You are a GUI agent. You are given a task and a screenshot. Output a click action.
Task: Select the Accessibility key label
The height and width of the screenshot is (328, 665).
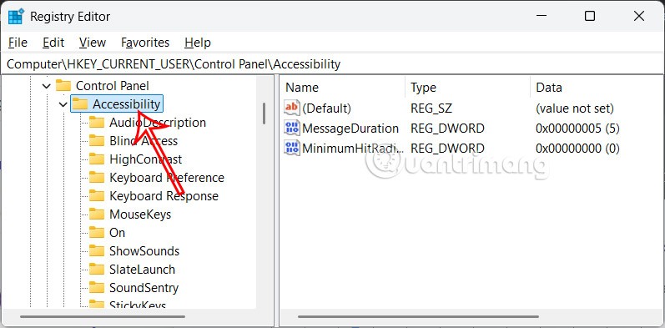pyautogui.click(x=126, y=104)
